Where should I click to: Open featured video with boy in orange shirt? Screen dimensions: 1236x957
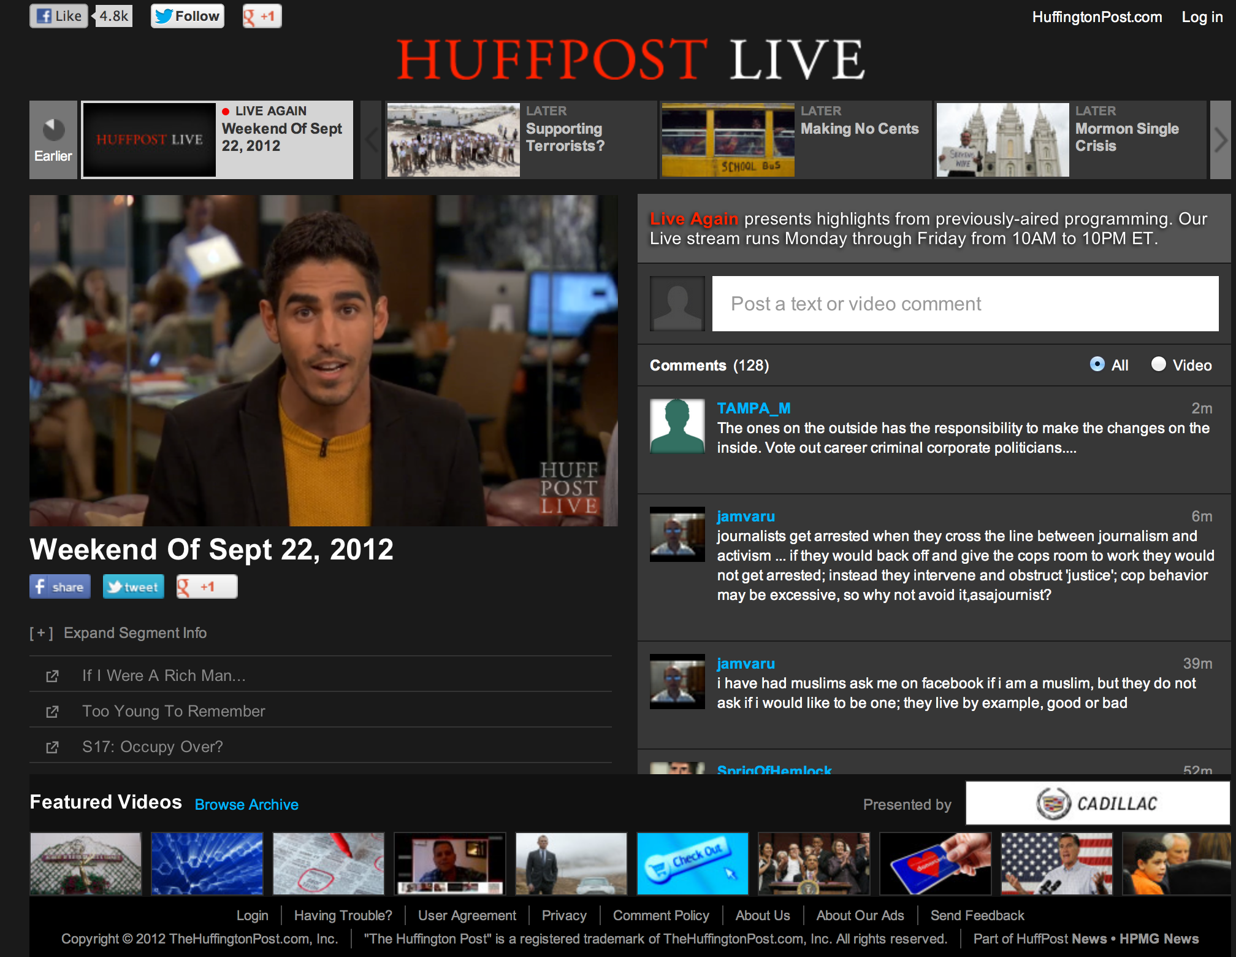click(x=1177, y=863)
